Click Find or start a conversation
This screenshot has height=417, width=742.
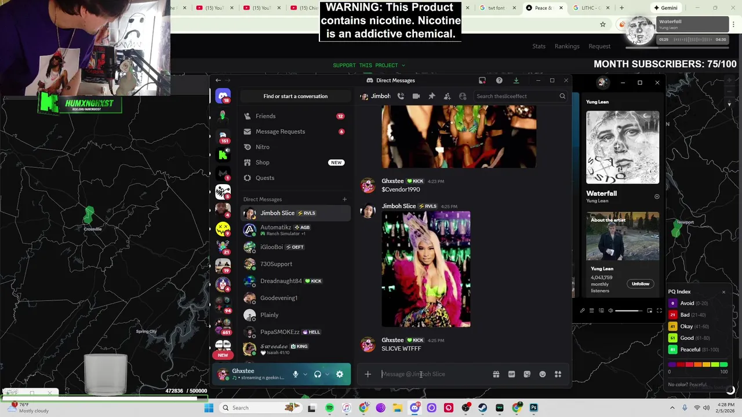tap(295, 96)
